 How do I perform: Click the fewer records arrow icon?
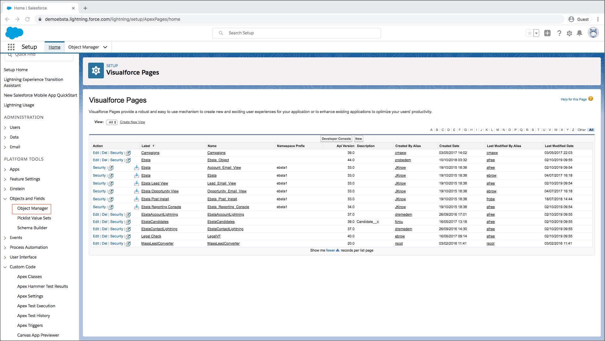pyautogui.click(x=338, y=250)
